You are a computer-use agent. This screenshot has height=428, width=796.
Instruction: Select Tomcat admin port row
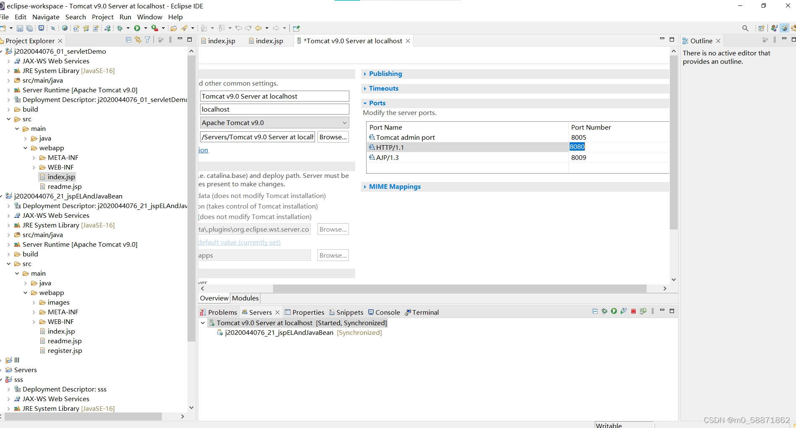(x=518, y=138)
